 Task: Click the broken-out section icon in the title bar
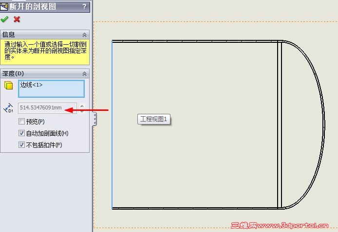[x=4, y=6]
